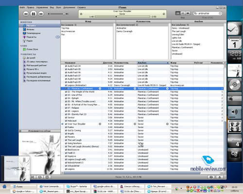The height and width of the screenshot is (194, 243).
Task: Switch to Total Commander taskbar button
Action: [x=50, y=187]
